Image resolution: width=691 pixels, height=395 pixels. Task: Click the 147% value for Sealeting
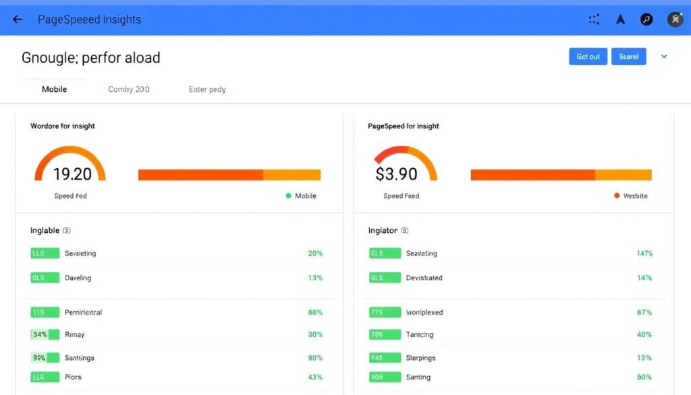point(644,253)
